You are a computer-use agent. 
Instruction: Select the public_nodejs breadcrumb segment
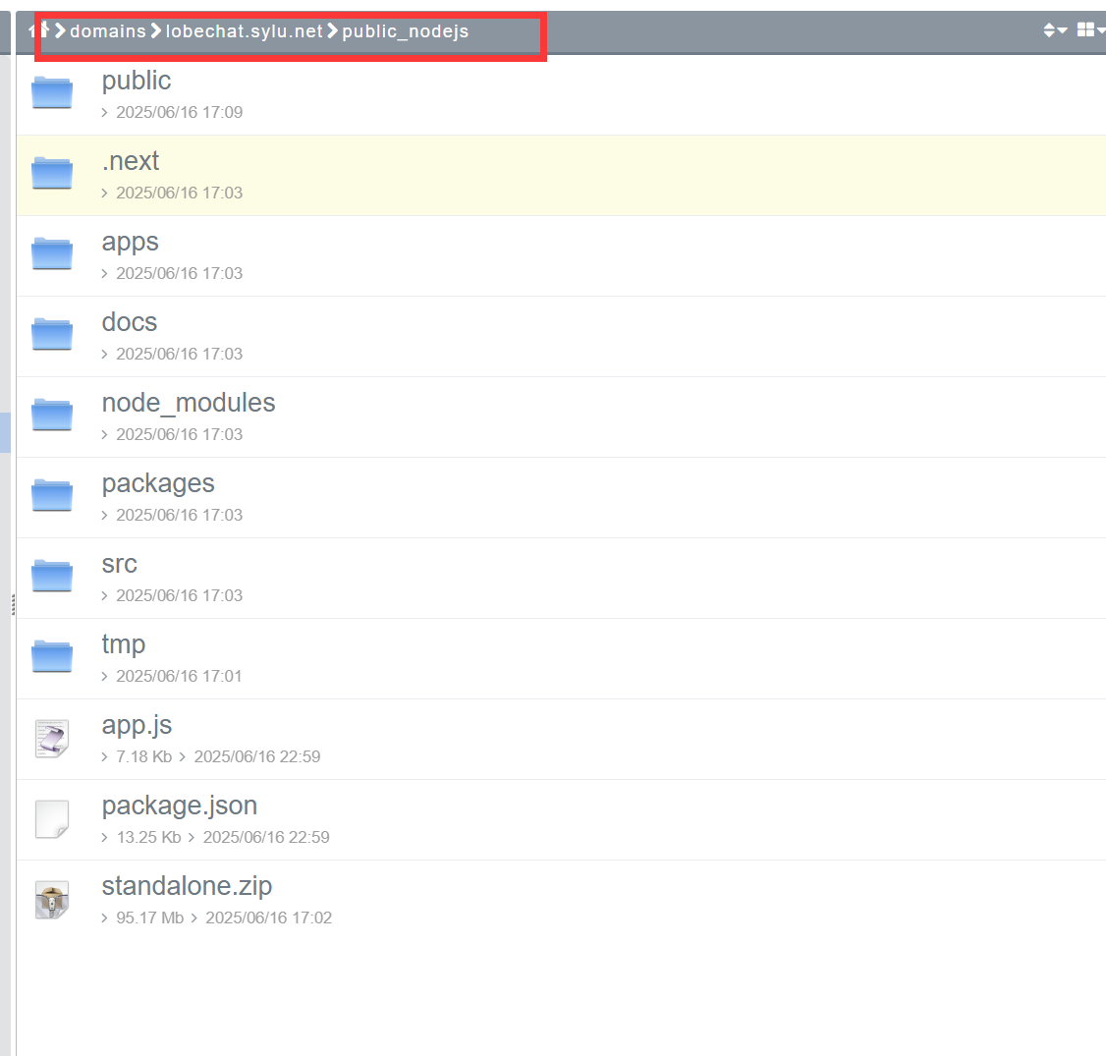click(x=406, y=31)
